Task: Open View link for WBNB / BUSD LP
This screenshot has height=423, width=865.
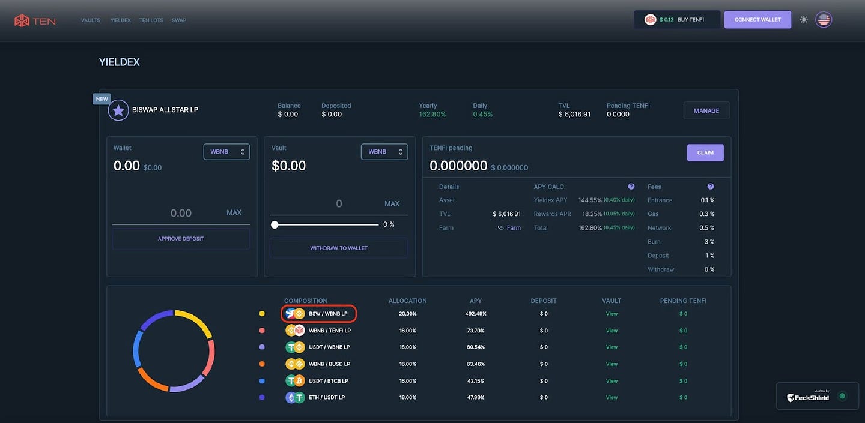Action: pos(612,364)
